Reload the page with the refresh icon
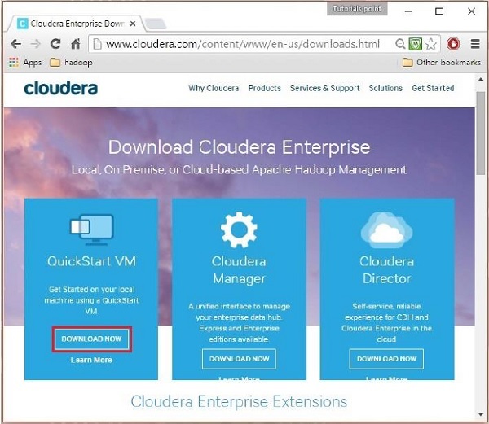489x424 pixels. click(55, 44)
